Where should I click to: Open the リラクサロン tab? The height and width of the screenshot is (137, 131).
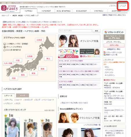pyautogui.click(x=99, y=11)
